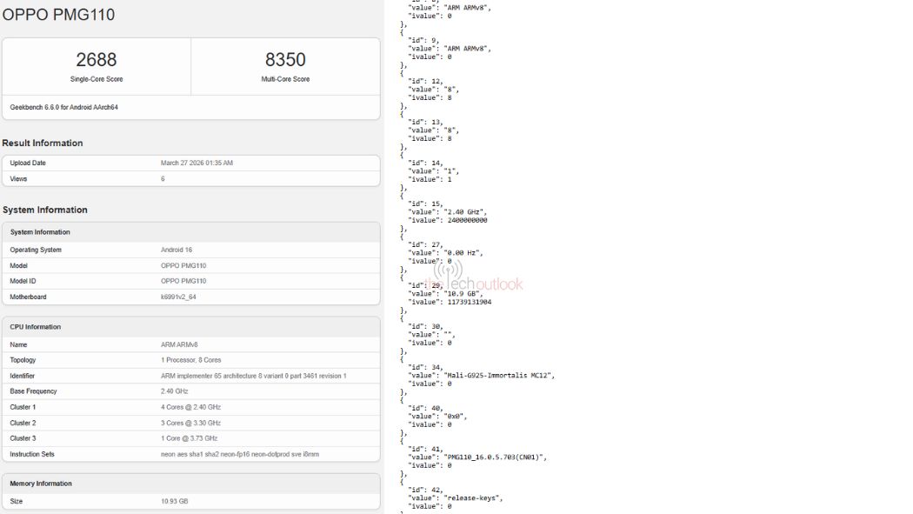Click the Upload Date row
The height and width of the screenshot is (514, 913).
pyautogui.click(x=190, y=163)
